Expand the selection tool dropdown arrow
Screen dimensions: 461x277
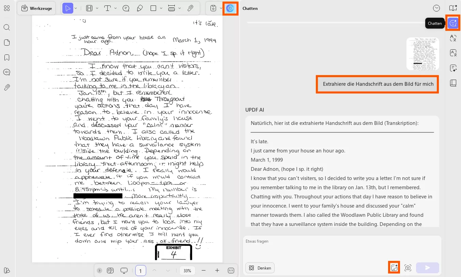[x=76, y=8]
